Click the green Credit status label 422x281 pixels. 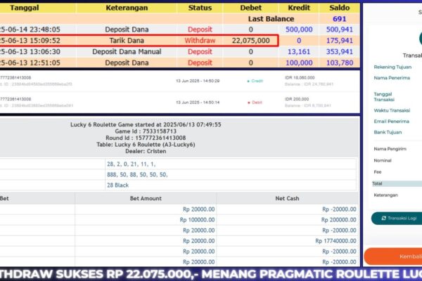pos(255,81)
